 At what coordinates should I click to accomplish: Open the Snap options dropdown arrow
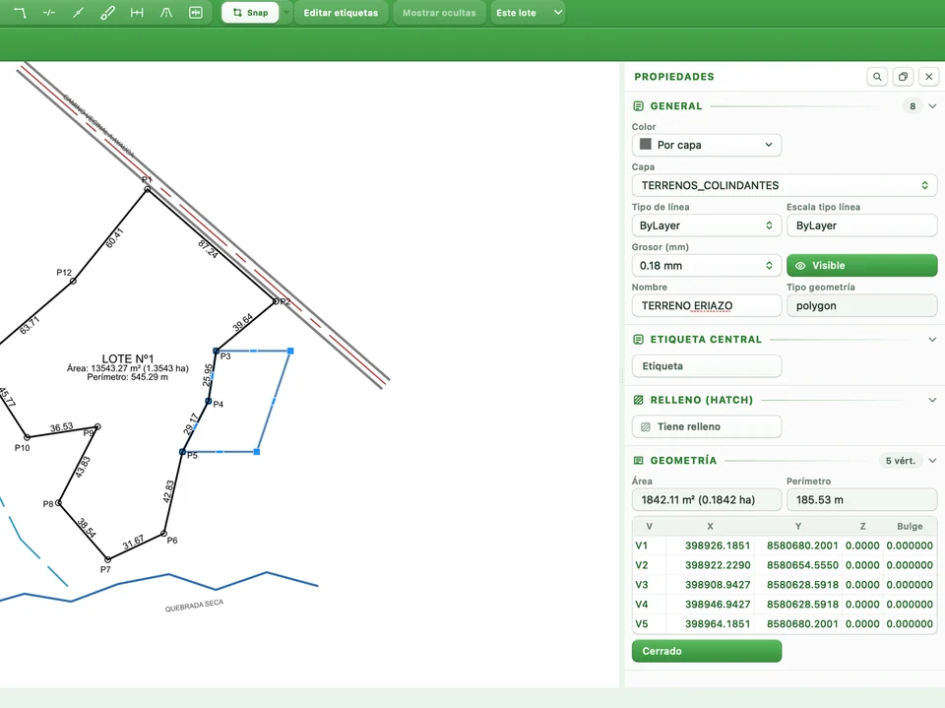click(x=286, y=13)
